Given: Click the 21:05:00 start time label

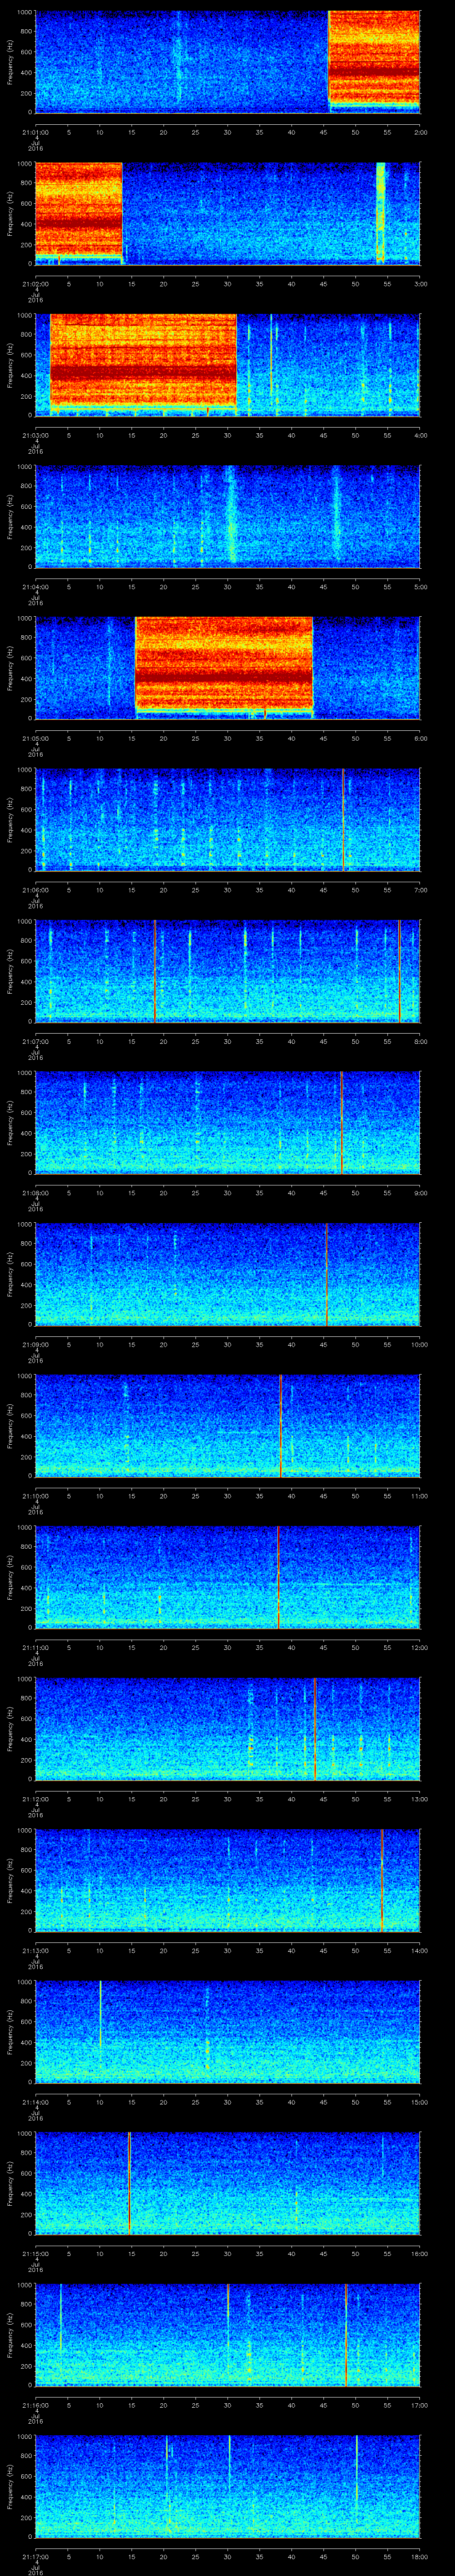Looking at the screenshot, I should [x=35, y=738].
